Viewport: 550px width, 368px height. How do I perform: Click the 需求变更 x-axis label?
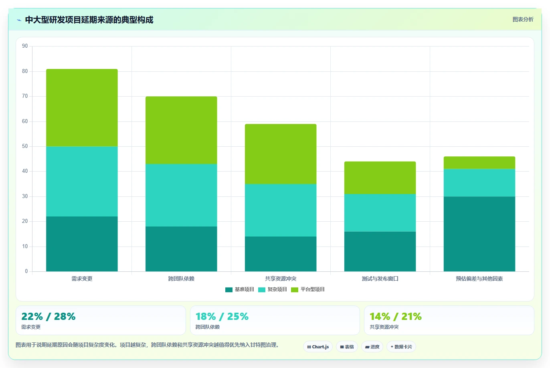82,279
